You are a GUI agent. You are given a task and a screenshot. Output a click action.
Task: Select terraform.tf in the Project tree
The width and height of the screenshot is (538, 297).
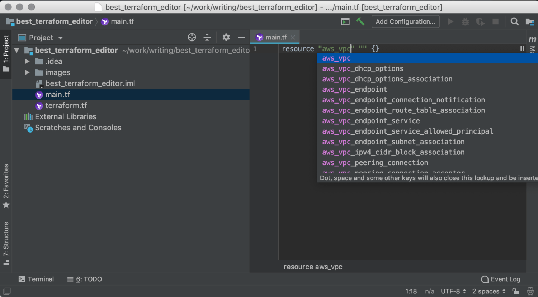[66, 106]
